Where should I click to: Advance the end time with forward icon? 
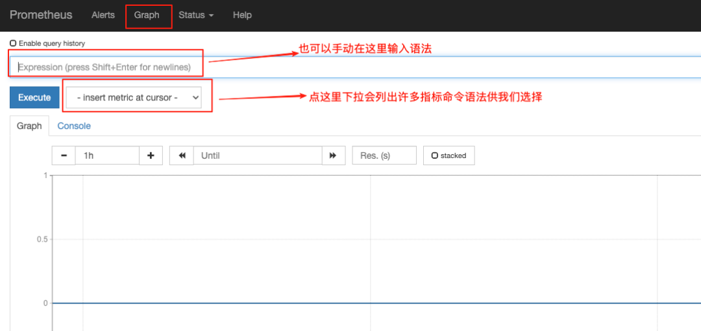(x=334, y=155)
